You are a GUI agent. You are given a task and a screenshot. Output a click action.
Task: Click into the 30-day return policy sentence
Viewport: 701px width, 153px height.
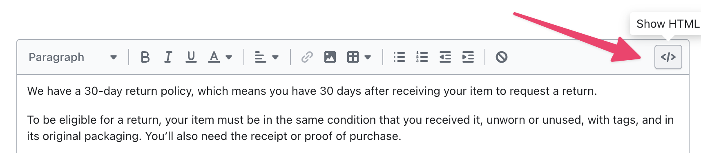coord(312,91)
